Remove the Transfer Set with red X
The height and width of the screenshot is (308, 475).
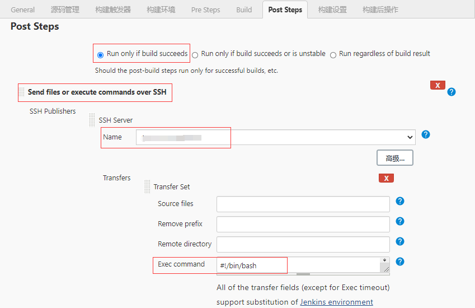tap(386, 178)
